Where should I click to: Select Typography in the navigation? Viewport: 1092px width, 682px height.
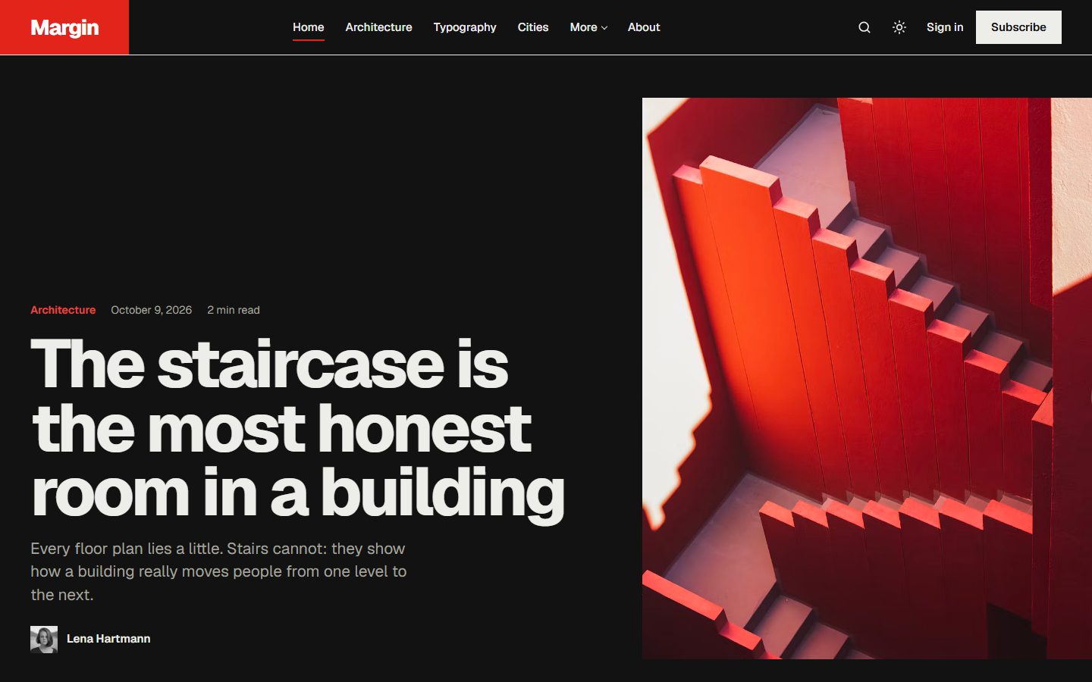[x=465, y=27]
